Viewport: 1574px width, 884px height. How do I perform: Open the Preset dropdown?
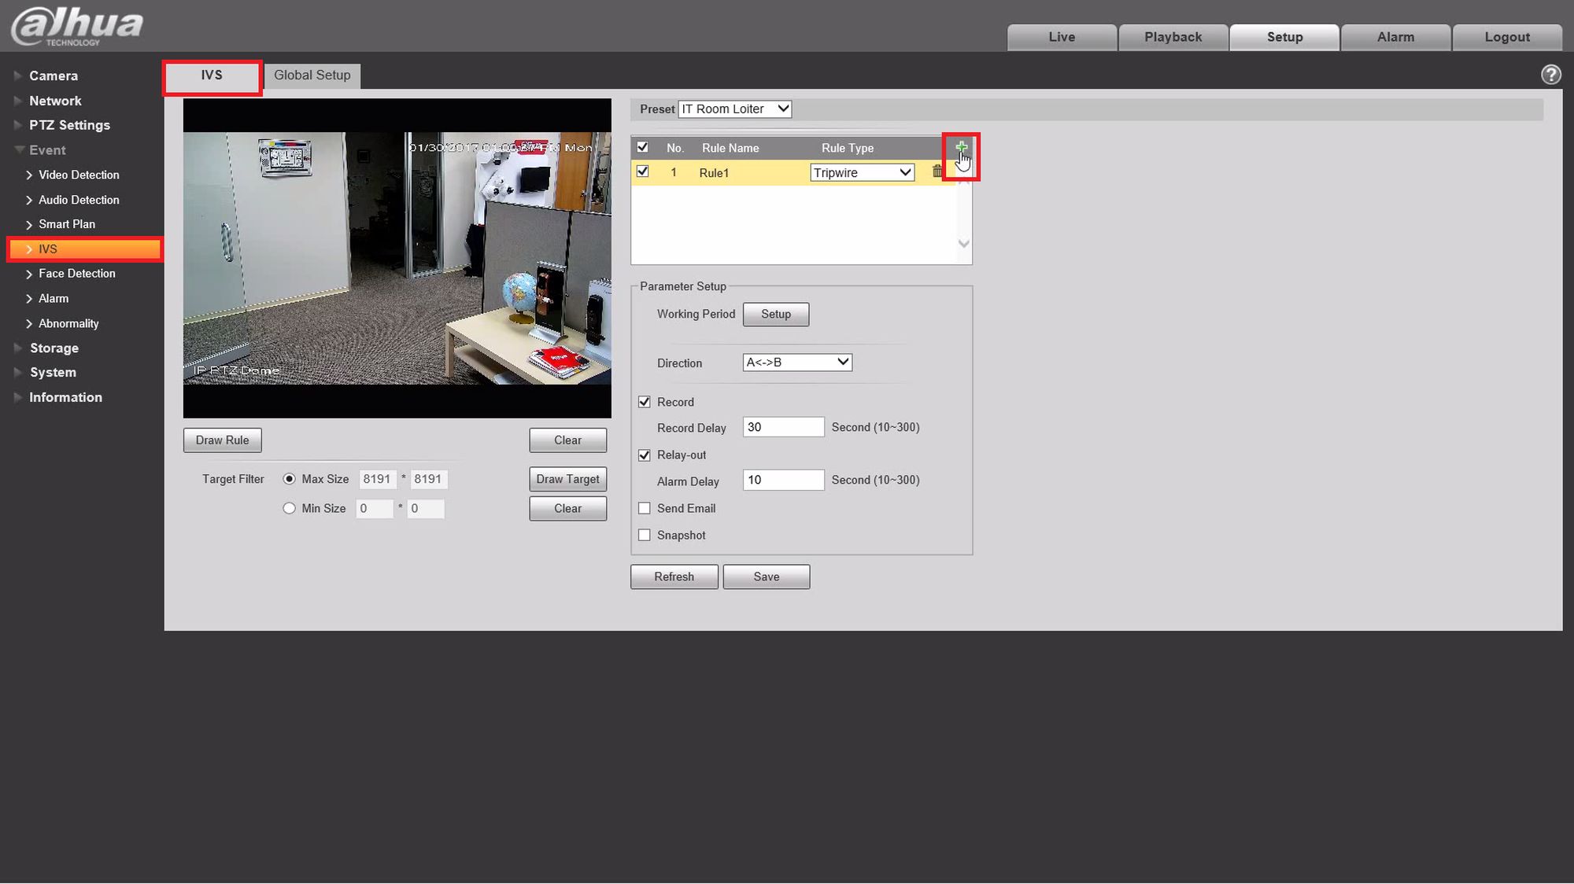point(734,109)
